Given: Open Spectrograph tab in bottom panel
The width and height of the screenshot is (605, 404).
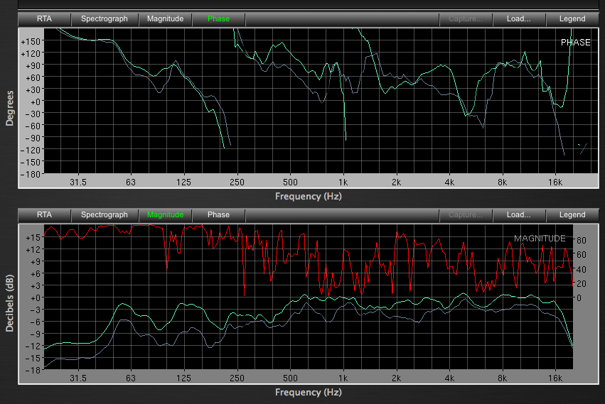Looking at the screenshot, I should coord(105,214).
